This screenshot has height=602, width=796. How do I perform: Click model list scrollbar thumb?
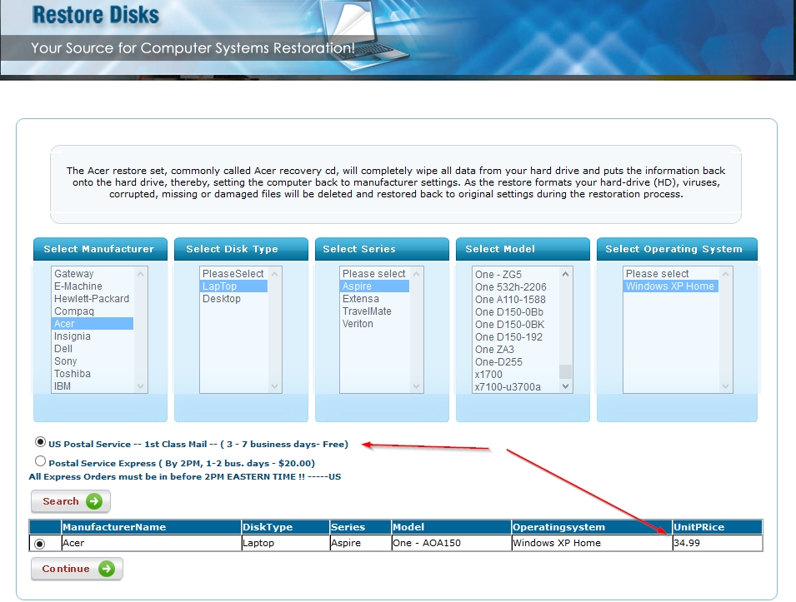click(565, 371)
